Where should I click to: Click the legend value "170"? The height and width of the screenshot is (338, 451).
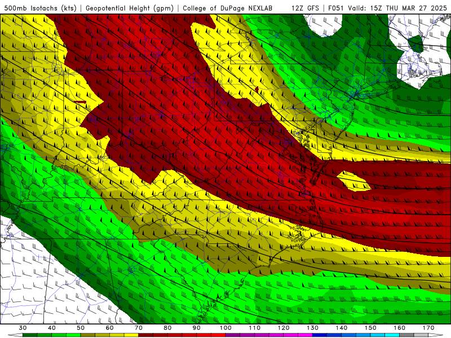click(428, 328)
